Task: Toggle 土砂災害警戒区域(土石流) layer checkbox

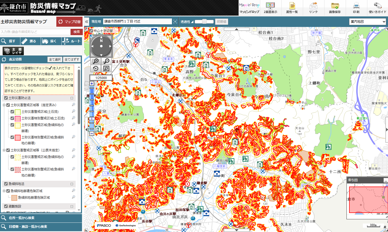Action: [x=12, y=112]
